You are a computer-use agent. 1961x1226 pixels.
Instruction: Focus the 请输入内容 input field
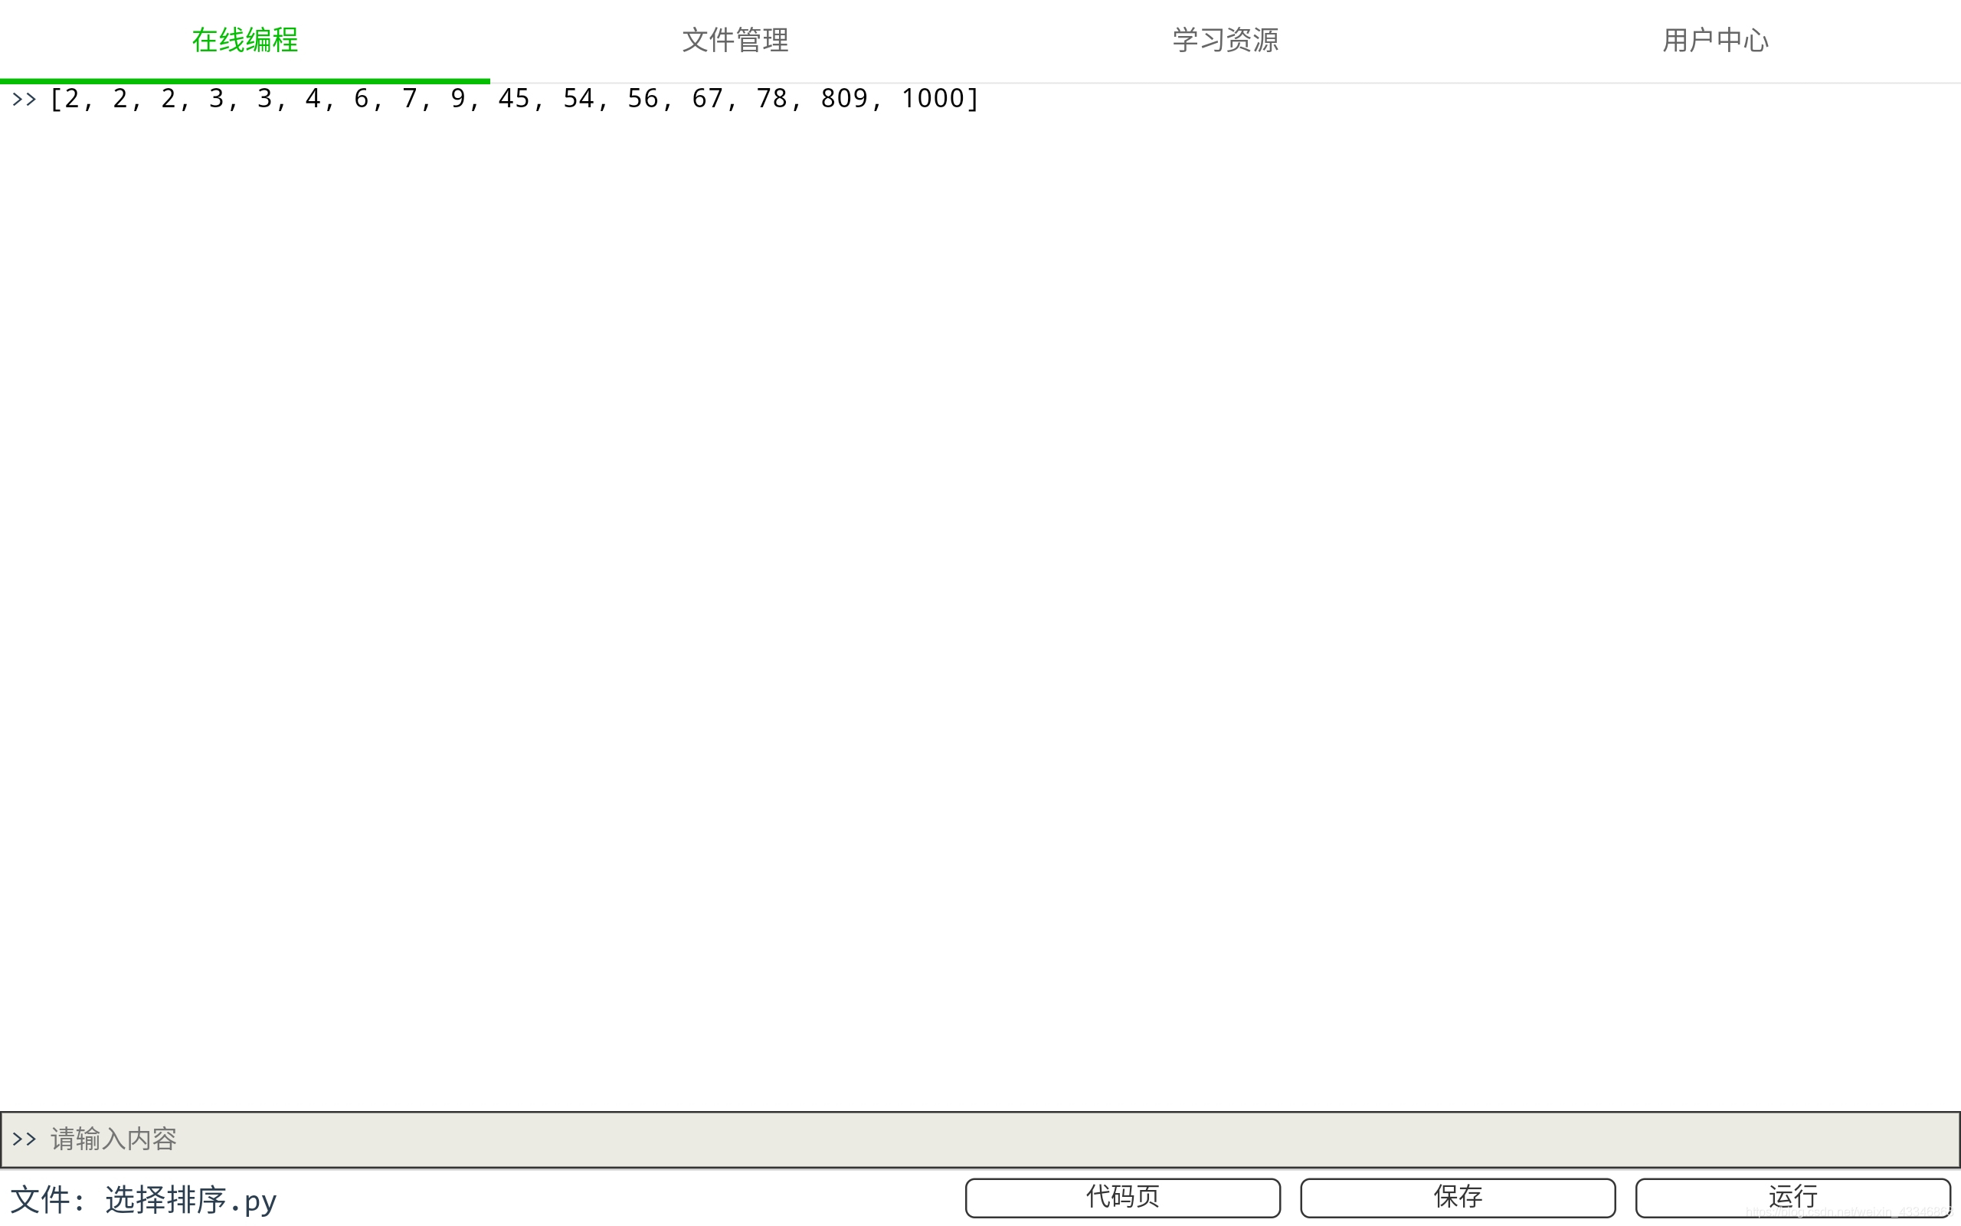972,1139
